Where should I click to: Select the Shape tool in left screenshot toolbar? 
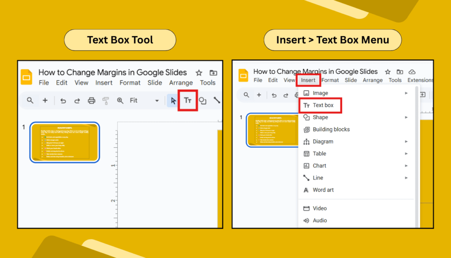[203, 101]
